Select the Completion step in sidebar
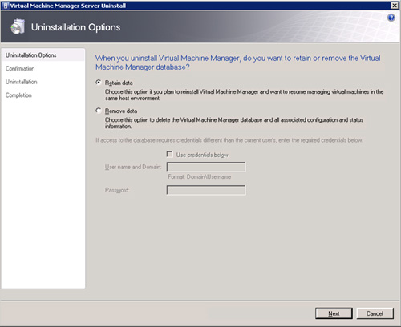Viewport: 401px width, 327px height. (18, 95)
